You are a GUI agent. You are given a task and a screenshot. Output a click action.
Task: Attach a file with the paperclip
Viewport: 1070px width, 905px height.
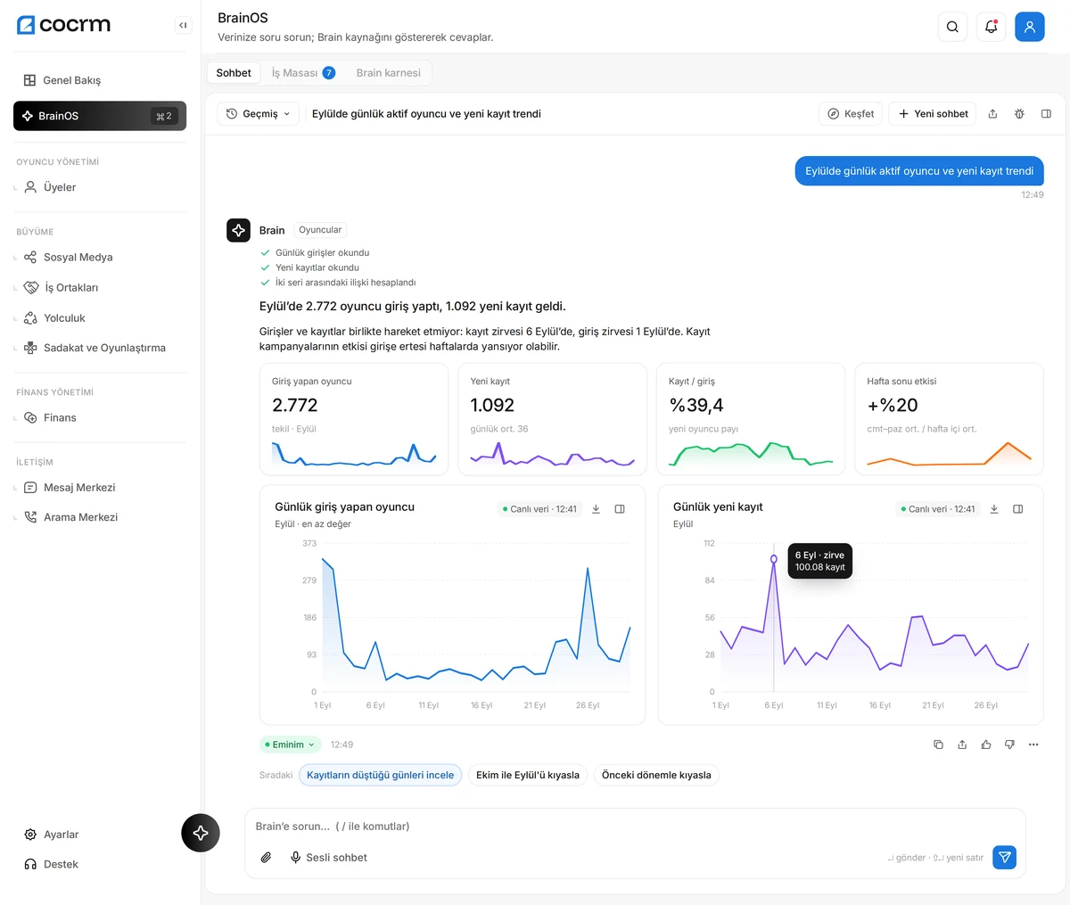266,858
